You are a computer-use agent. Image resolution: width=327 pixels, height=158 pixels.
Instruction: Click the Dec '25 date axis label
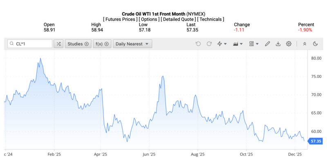pyautogui.click(x=295, y=154)
